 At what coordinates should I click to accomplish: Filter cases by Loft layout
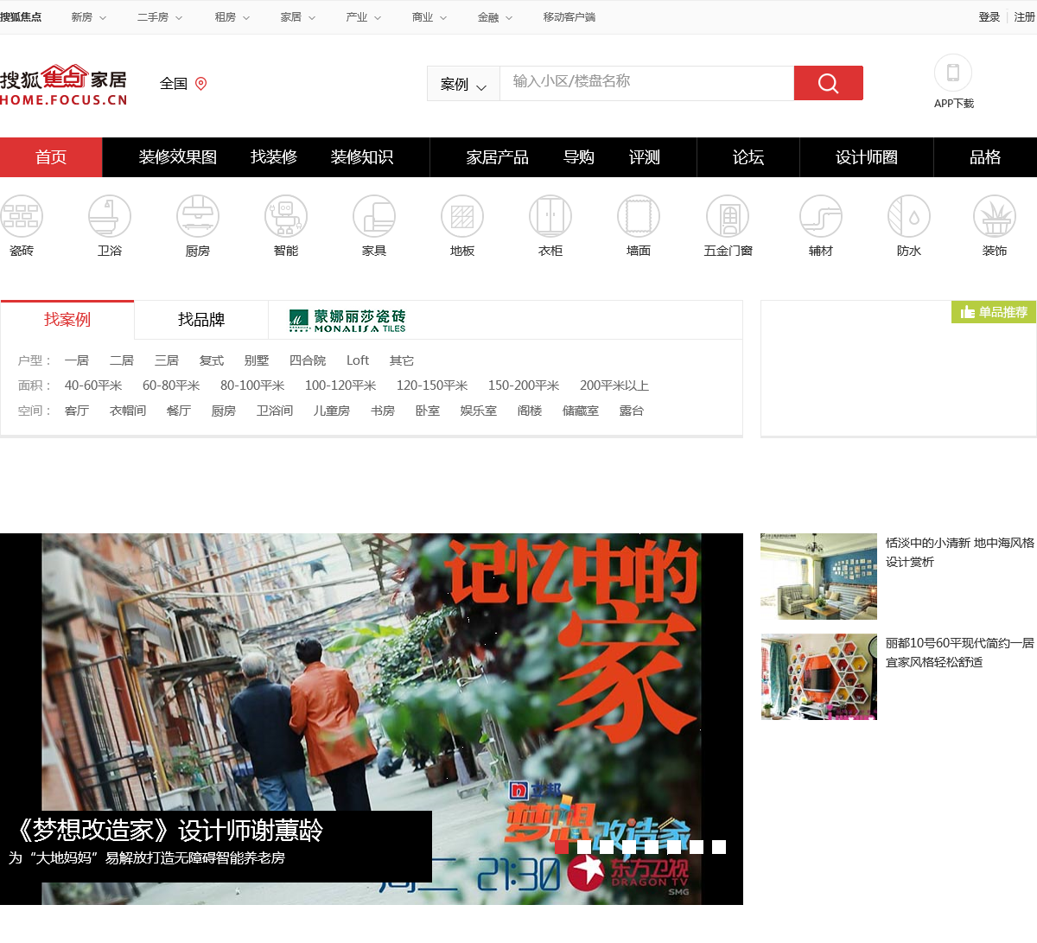click(358, 360)
